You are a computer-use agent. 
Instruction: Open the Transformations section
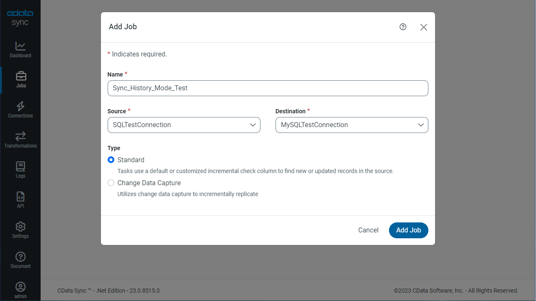pos(20,140)
